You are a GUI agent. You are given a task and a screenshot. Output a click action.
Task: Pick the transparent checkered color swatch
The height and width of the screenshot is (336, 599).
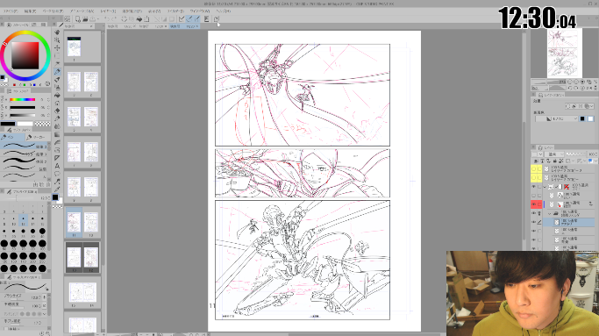coord(42,124)
